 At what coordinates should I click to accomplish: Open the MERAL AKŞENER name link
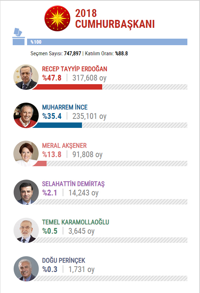[64, 146]
